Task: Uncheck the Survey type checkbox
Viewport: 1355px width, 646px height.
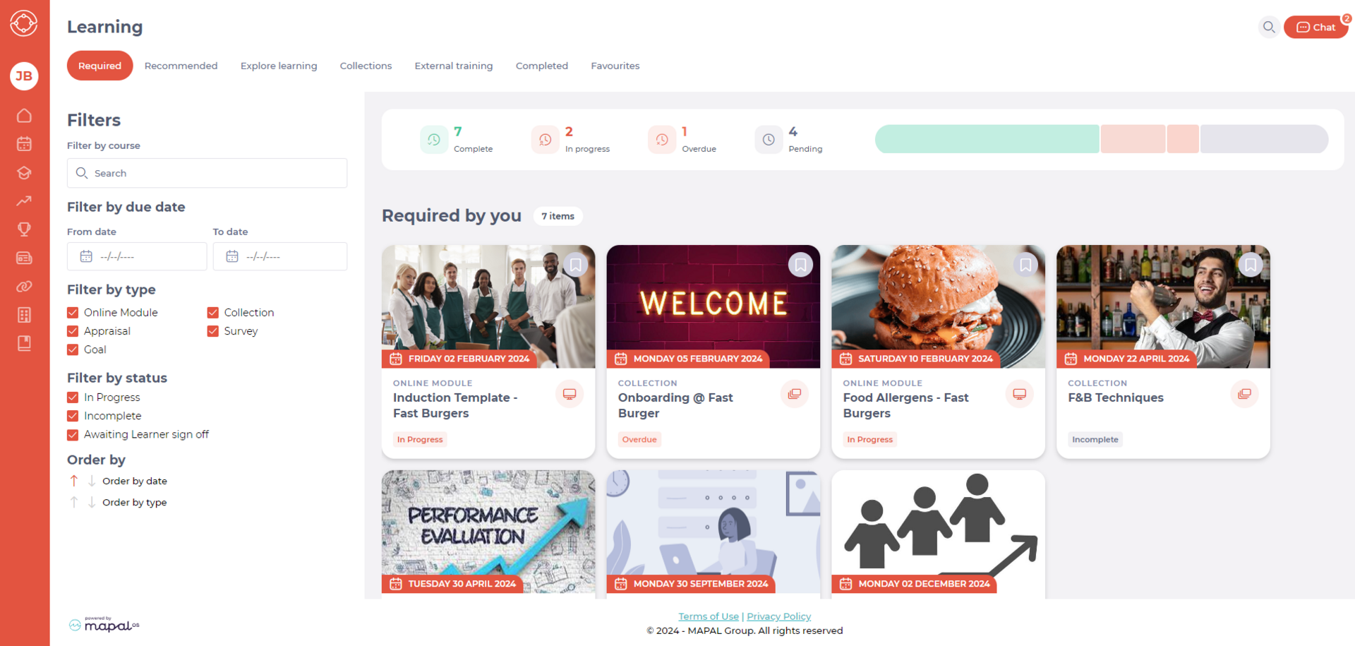Action: coord(212,330)
